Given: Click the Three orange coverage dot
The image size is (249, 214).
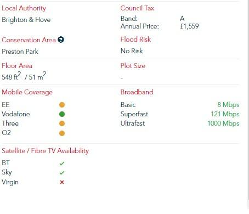Looking at the screenshot, I should tap(62, 123).
